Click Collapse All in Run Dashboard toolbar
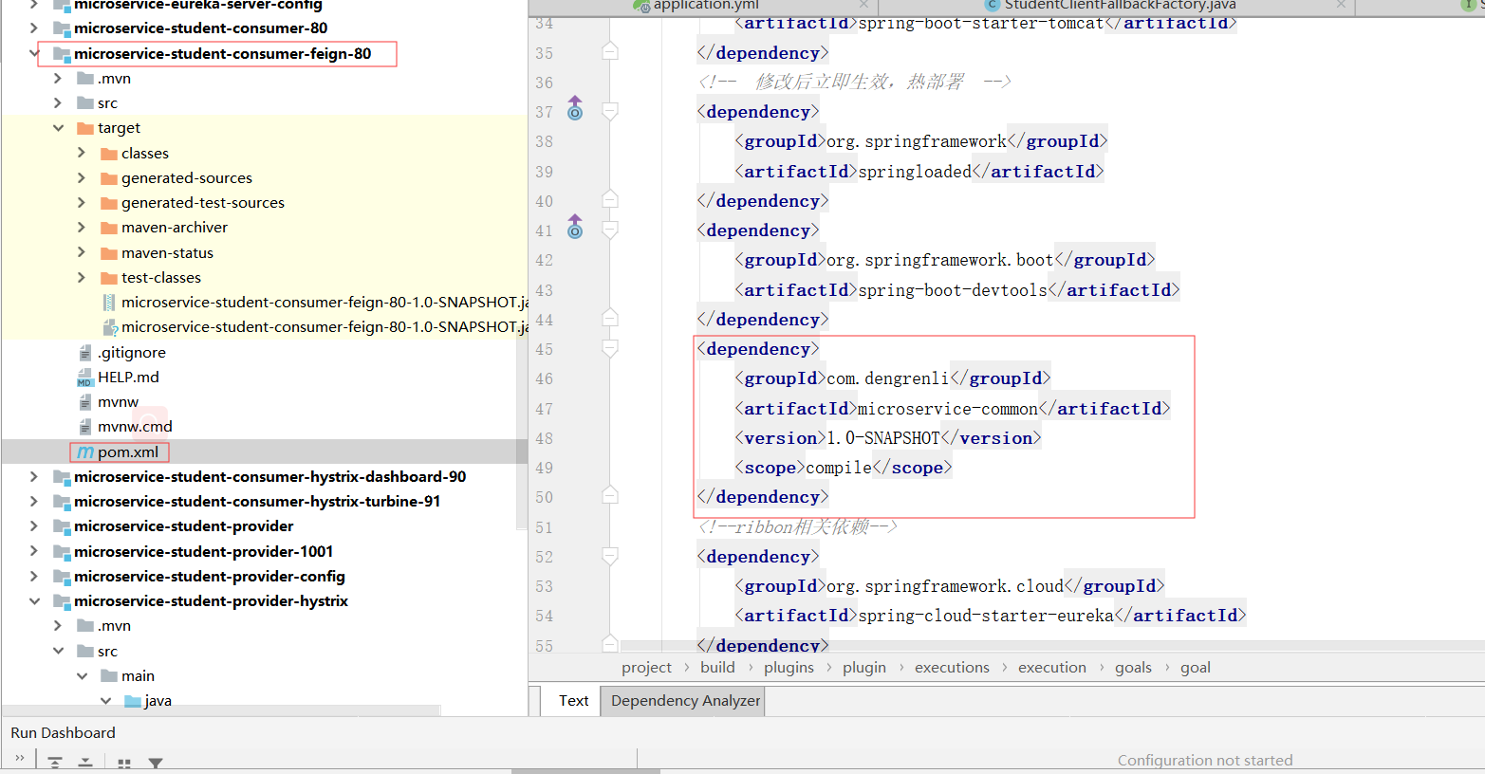The height and width of the screenshot is (774, 1485). [85, 763]
